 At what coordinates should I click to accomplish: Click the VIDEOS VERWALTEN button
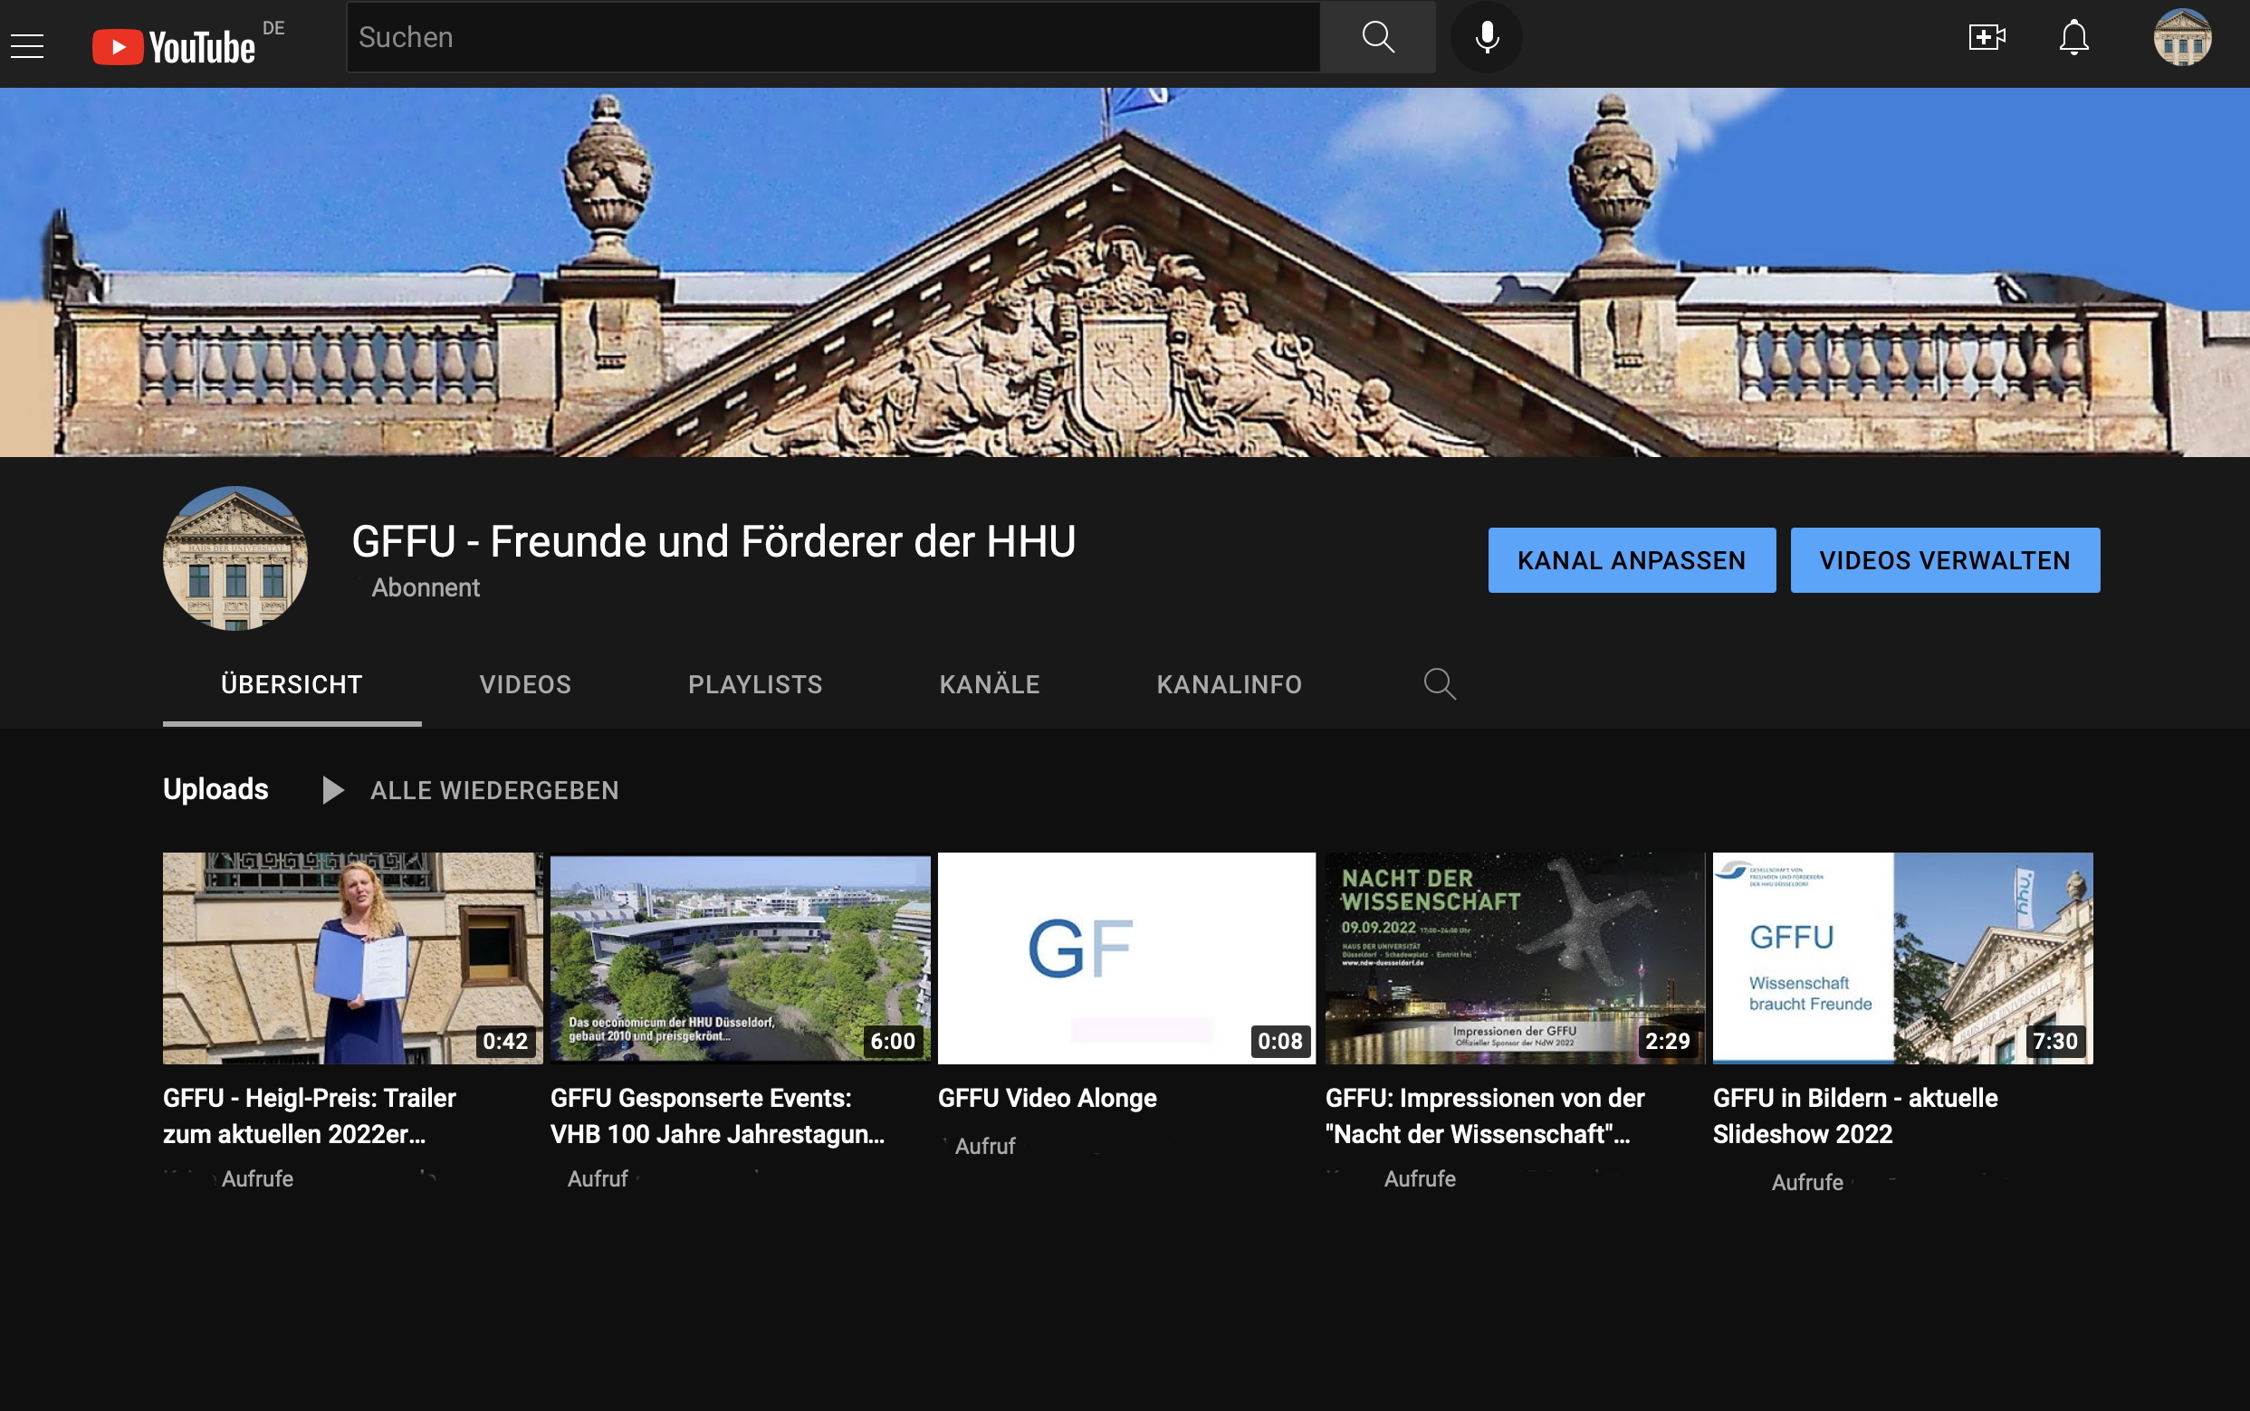tap(1944, 560)
